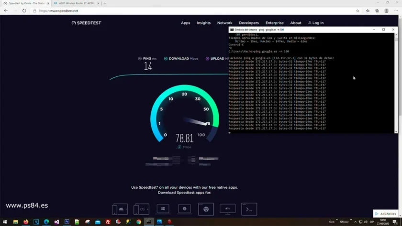Reload the speedtest.net page
The width and height of the screenshot is (402, 226).
coord(24,11)
